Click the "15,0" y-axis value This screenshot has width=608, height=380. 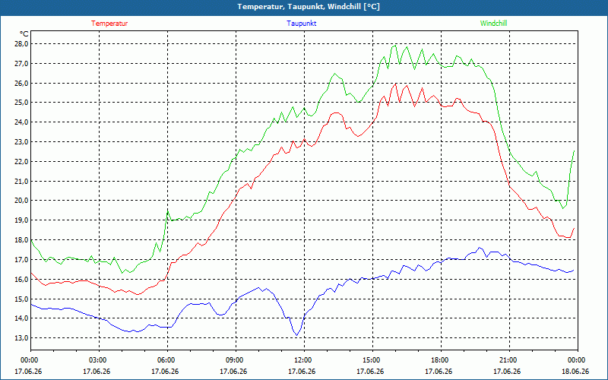coord(22,299)
